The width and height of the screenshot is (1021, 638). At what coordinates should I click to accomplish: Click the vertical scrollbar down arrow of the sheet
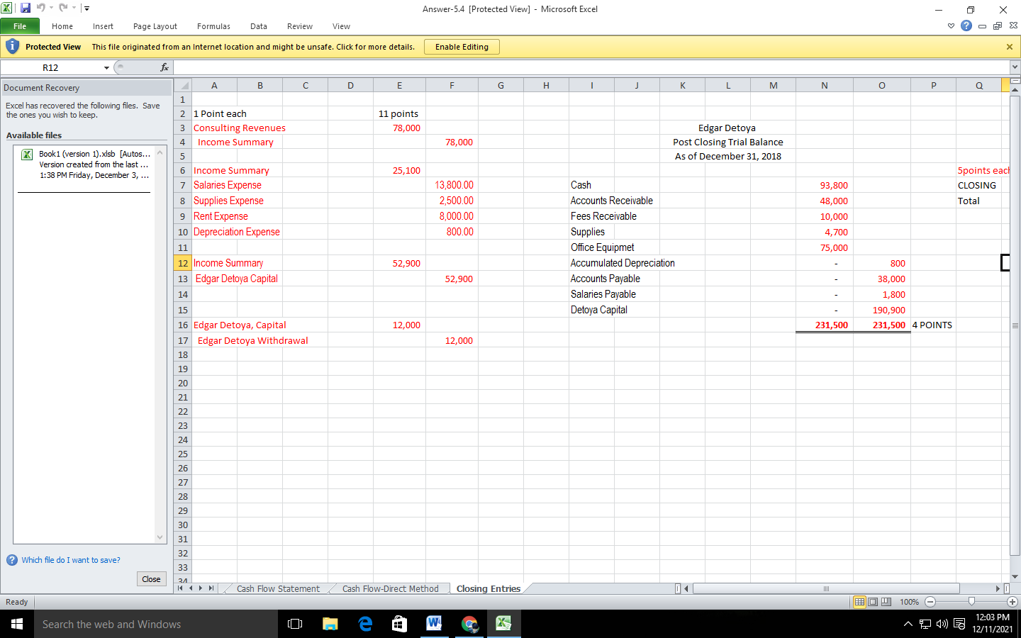click(x=1015, y=576)
